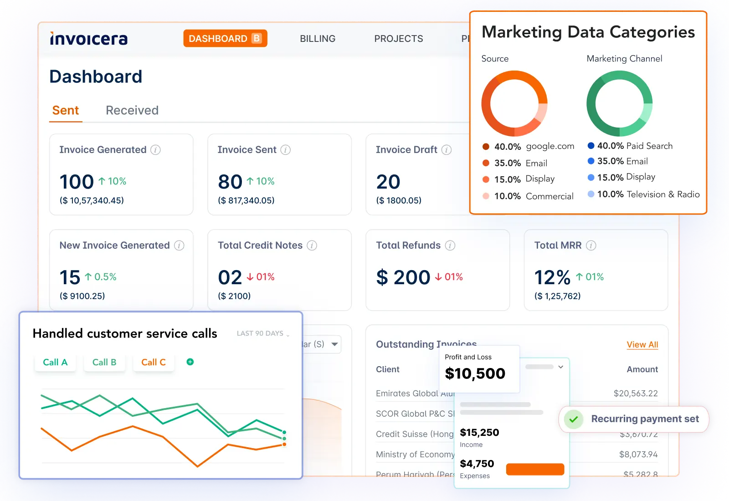
Task: Click the orange Expenses bar
Action: [x=535, y=470]
